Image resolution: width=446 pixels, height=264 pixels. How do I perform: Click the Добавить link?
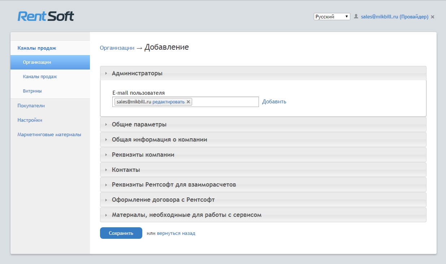coord(274,102)
